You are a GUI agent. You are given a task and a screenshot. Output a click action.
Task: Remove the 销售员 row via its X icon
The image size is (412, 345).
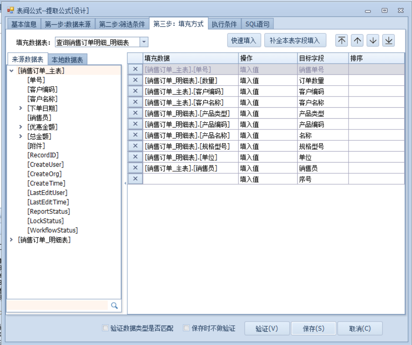(135, 168)
